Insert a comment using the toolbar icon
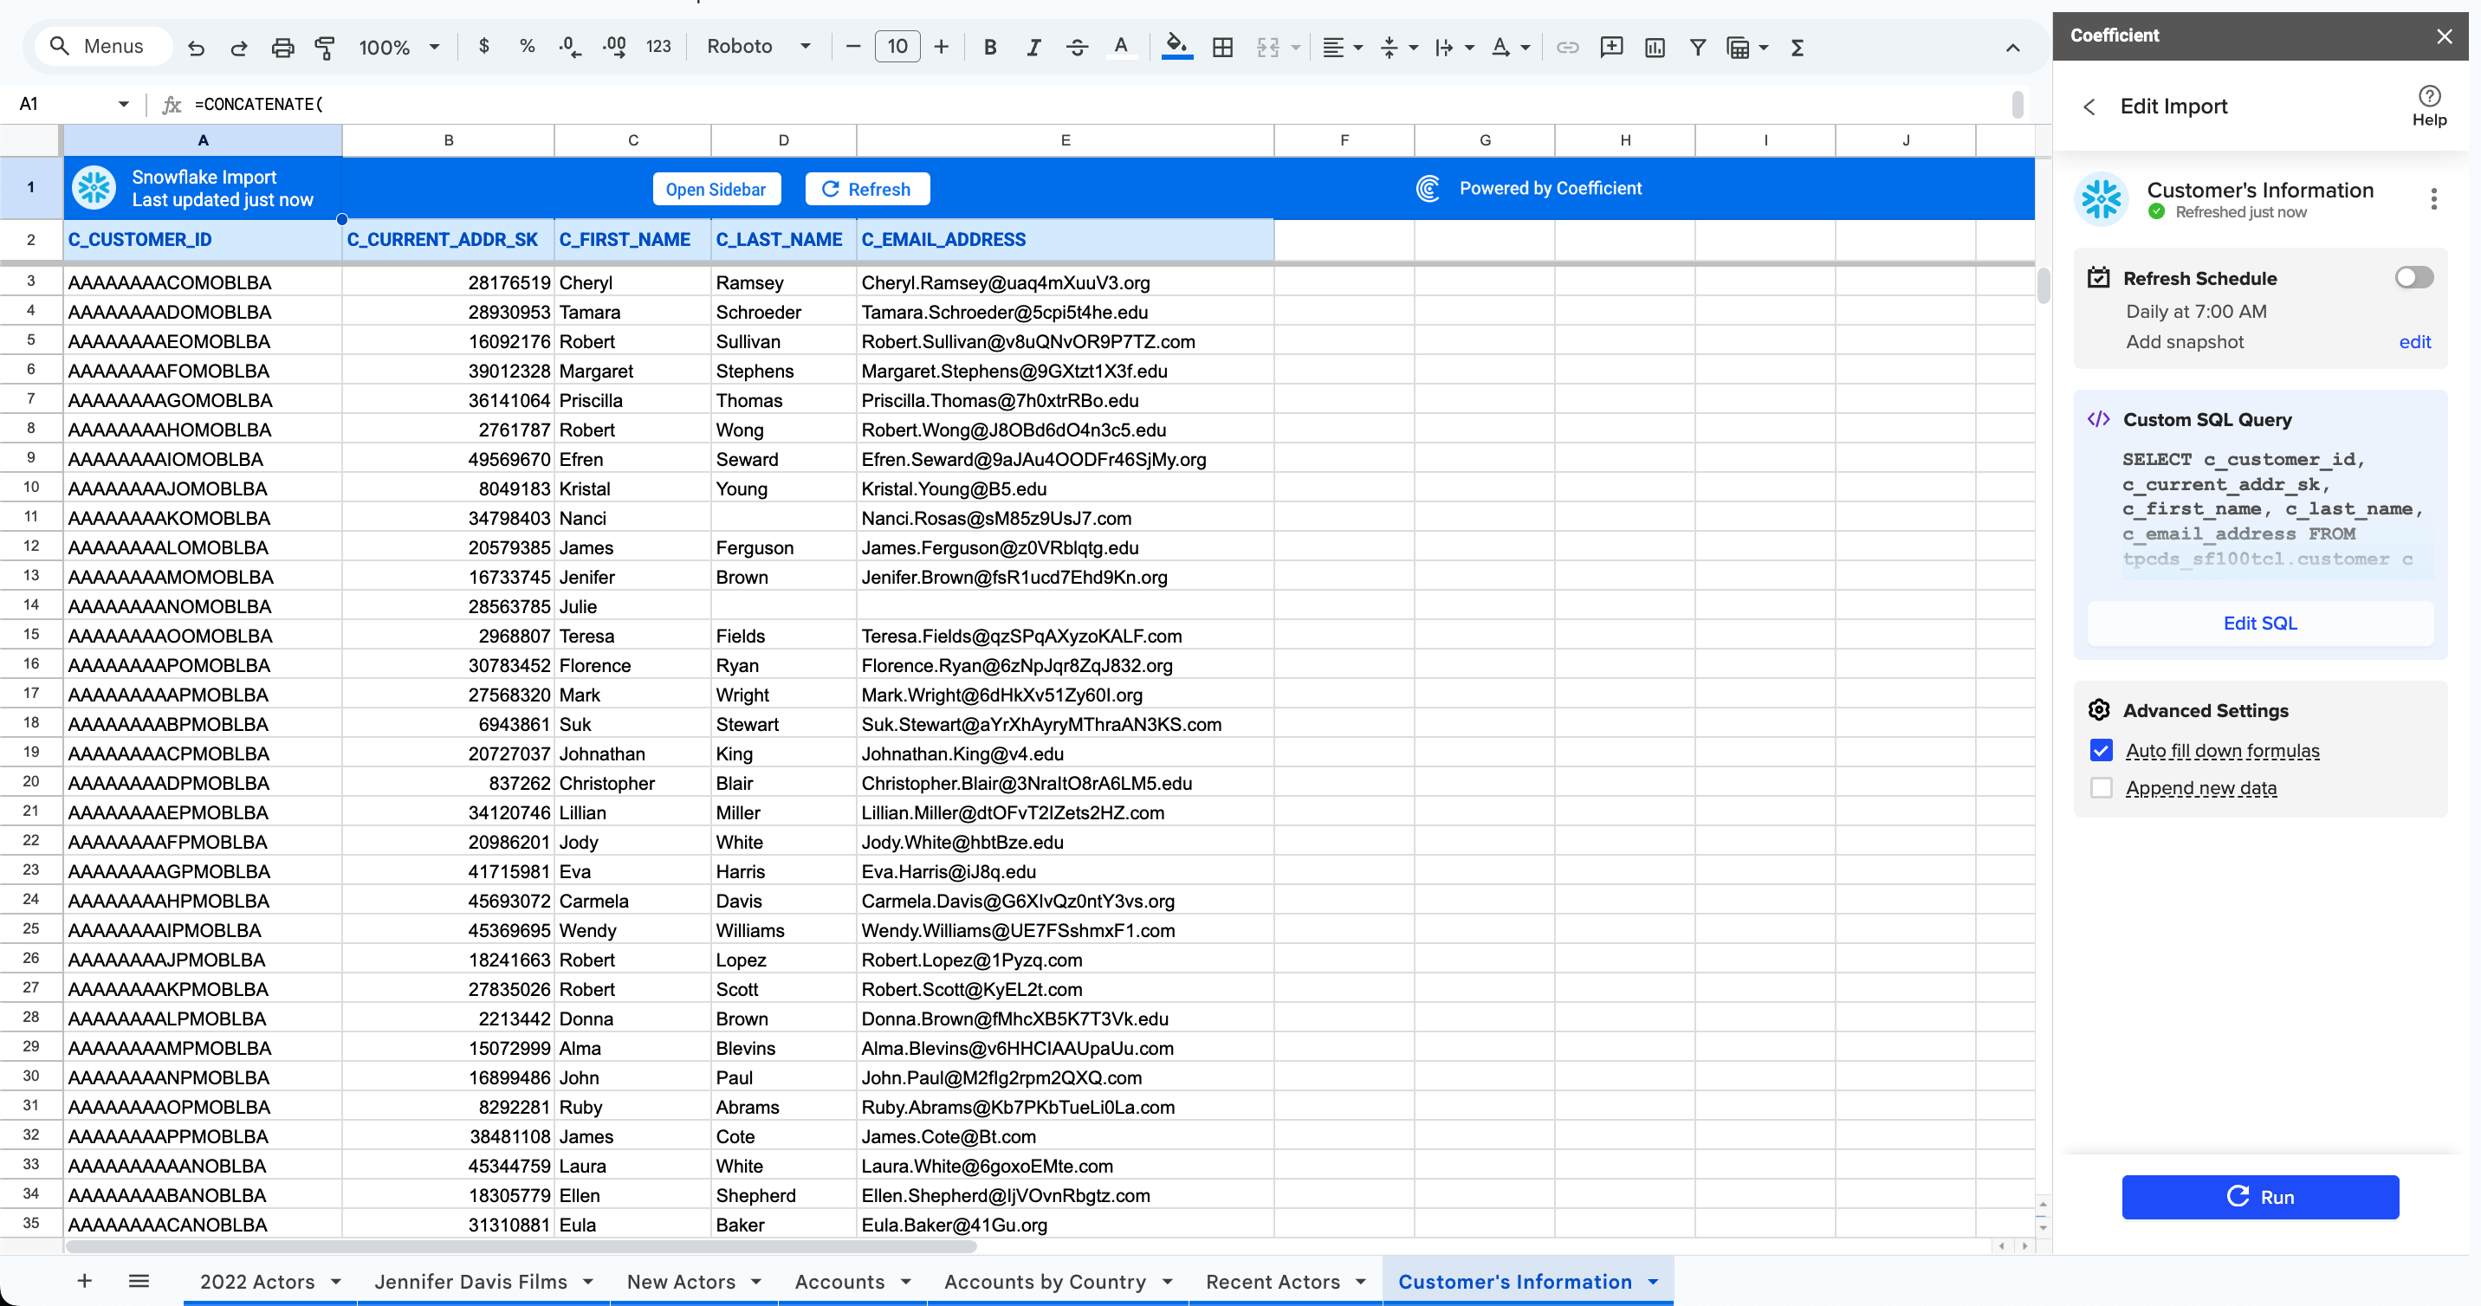The height and width of the screenshot is (1306, 2481). click(1611, 46)
